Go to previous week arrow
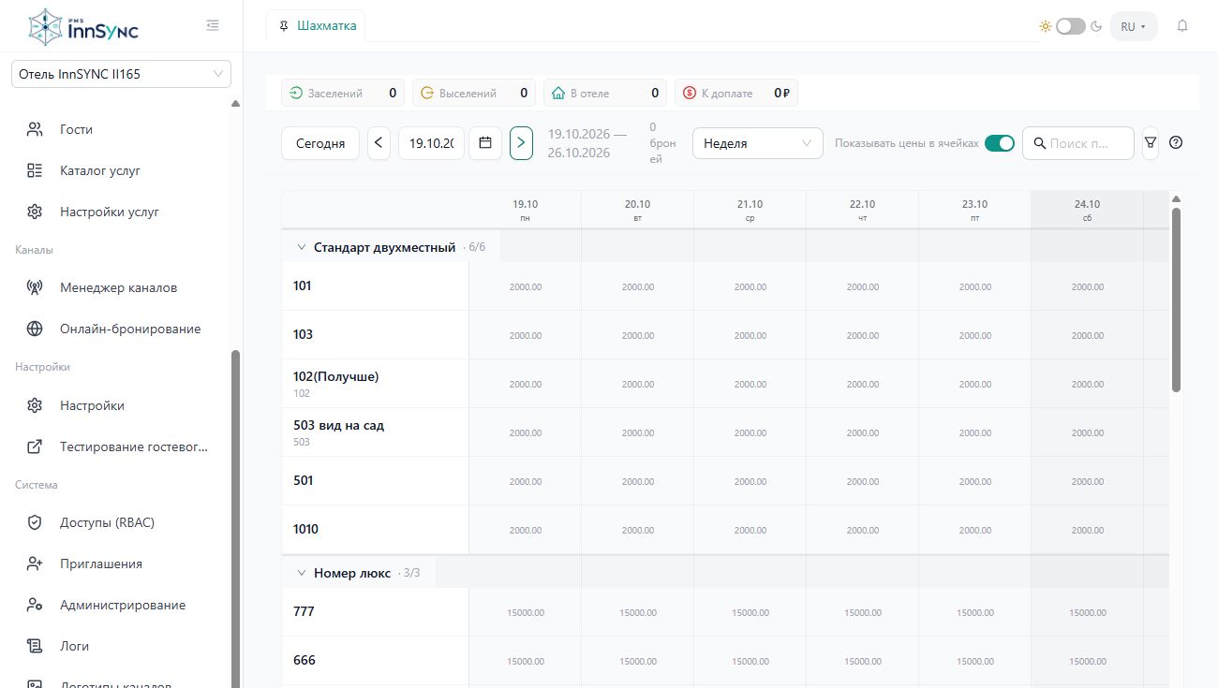Screen dimensions: 1218x688 pos(379,143)
